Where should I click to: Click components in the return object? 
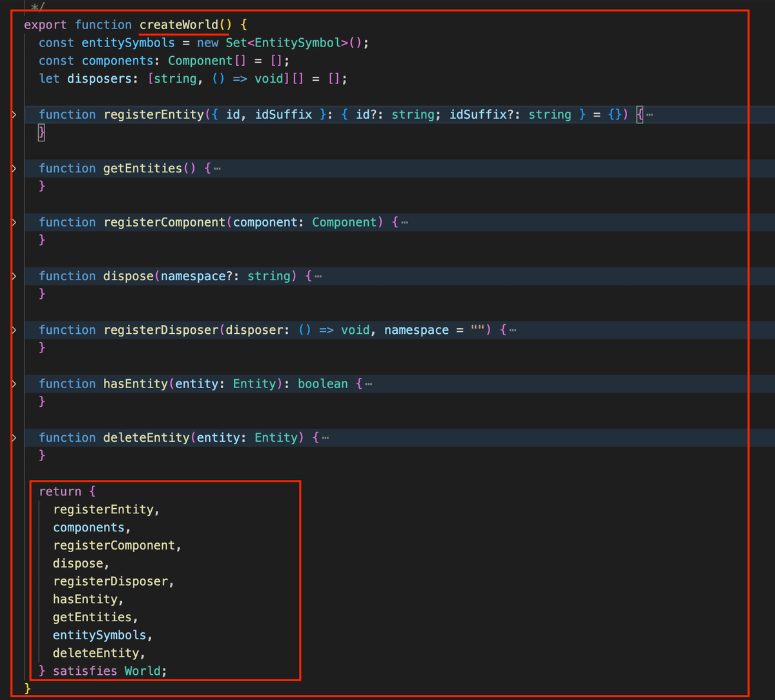coord(88,528)
